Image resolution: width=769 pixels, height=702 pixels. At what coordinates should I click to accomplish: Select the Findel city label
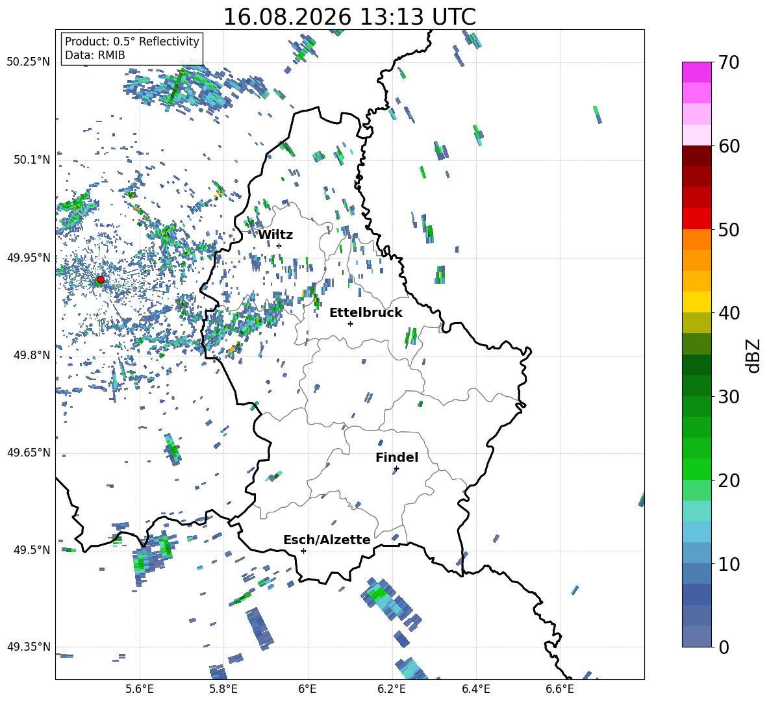(x=397, y=457)
